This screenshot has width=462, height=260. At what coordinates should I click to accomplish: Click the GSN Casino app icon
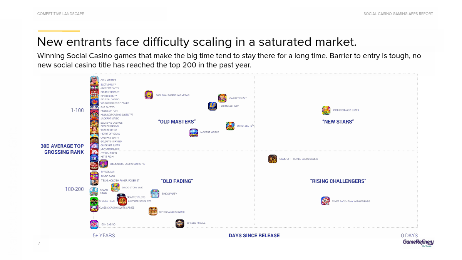tap(94, 225)
